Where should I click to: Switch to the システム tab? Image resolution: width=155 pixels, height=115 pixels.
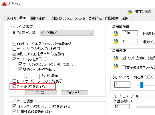click(x=80, y=18)
